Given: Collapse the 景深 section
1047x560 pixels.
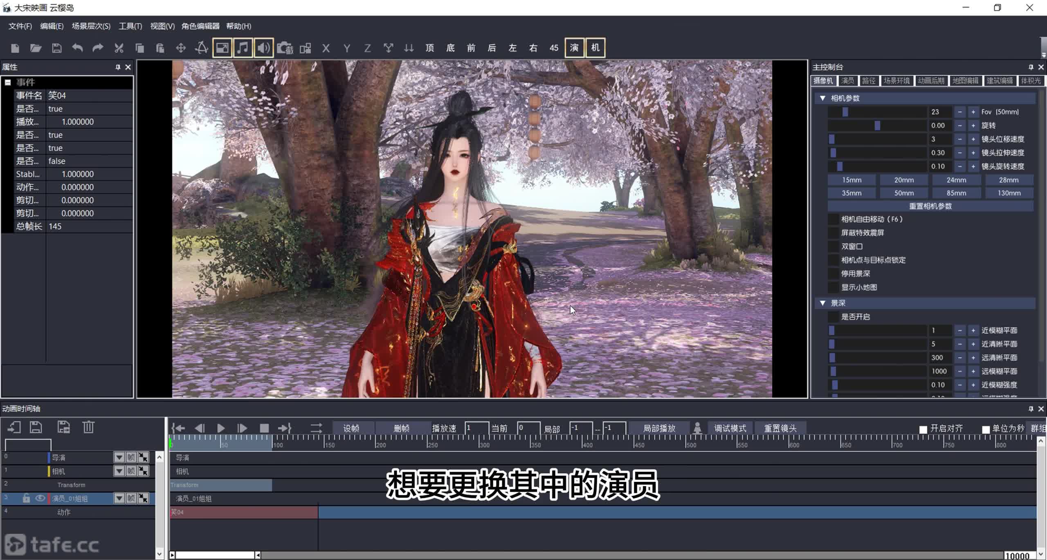Looking at the screenshot, I should point(822,303).
